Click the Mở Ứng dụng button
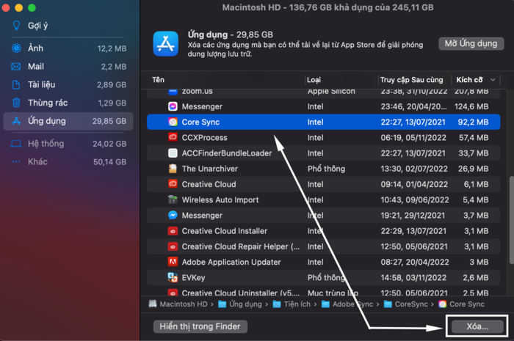Viewport: 514px width, 341px height. coord(471,43)
